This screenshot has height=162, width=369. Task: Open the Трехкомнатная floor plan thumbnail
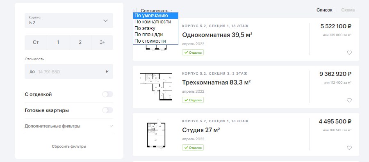(156, 87)
